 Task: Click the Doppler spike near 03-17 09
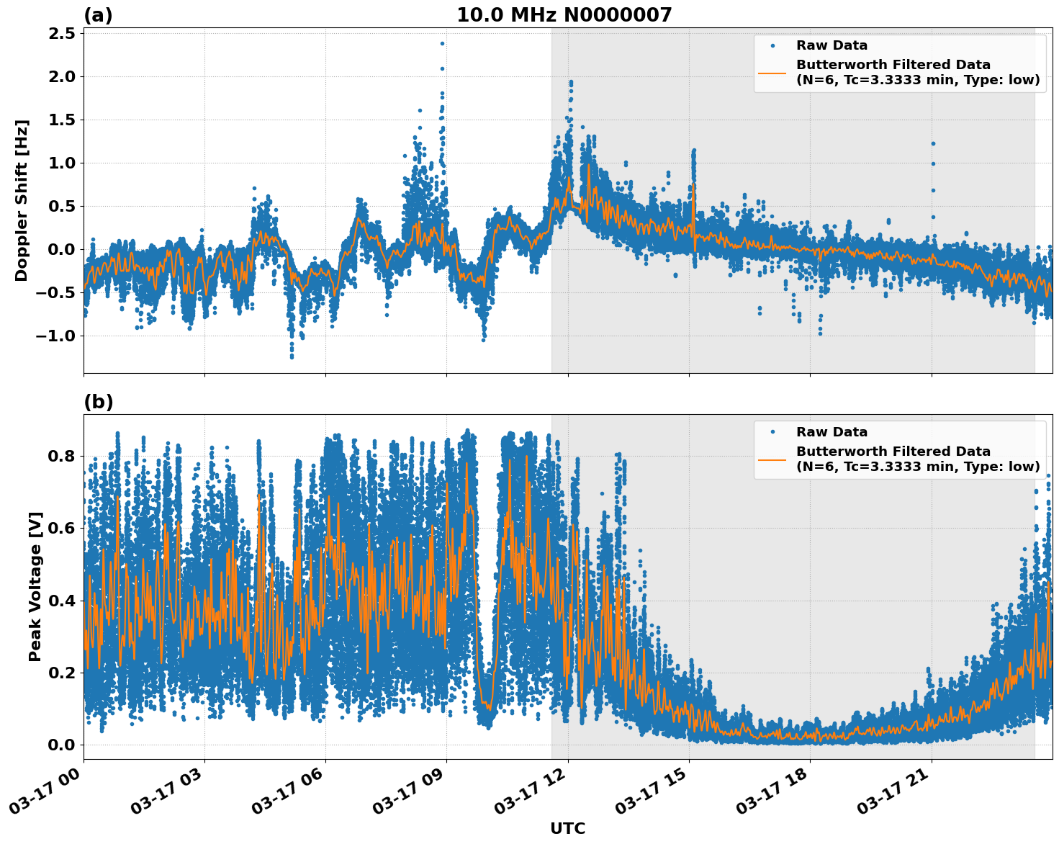pyautogui.click(x=441, y=43)
